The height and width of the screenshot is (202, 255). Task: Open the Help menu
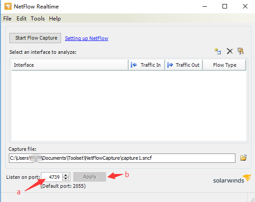(x=55, y=19)
